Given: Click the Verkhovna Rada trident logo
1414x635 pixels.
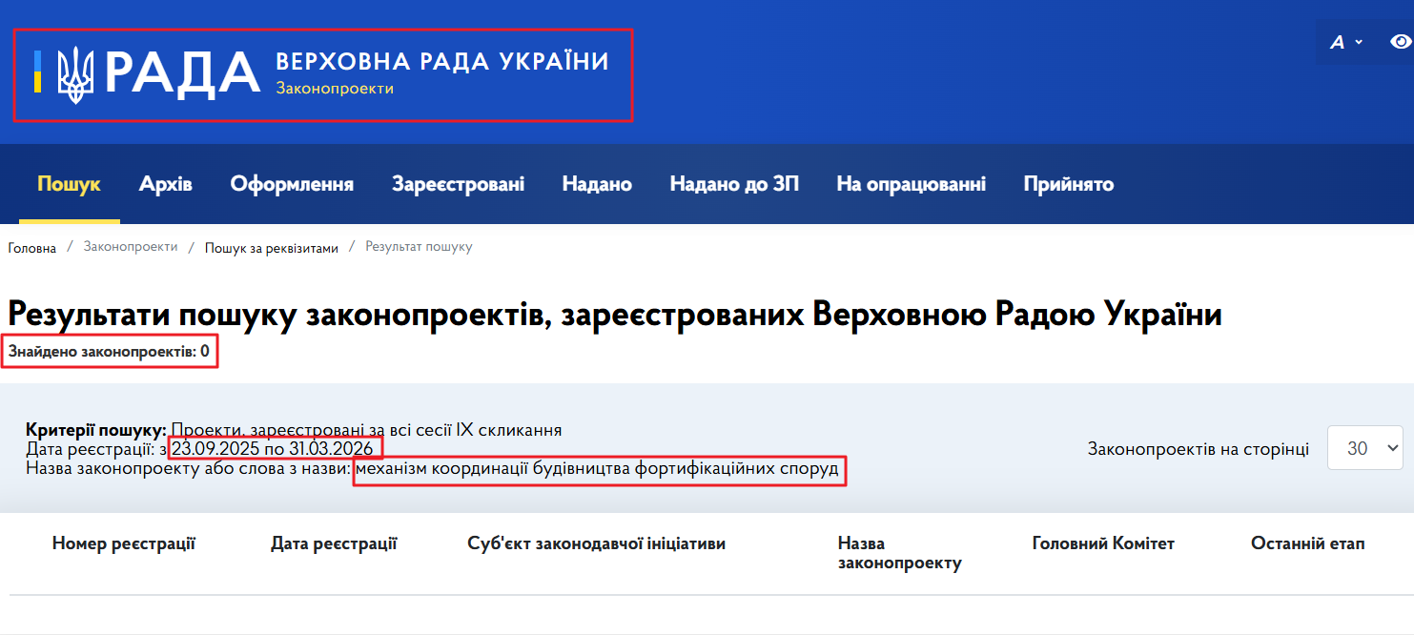Looking at the screenshot, I should (76, 75).
